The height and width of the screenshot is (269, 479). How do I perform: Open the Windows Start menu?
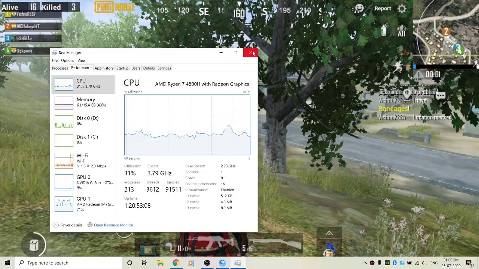pos(7,263)
